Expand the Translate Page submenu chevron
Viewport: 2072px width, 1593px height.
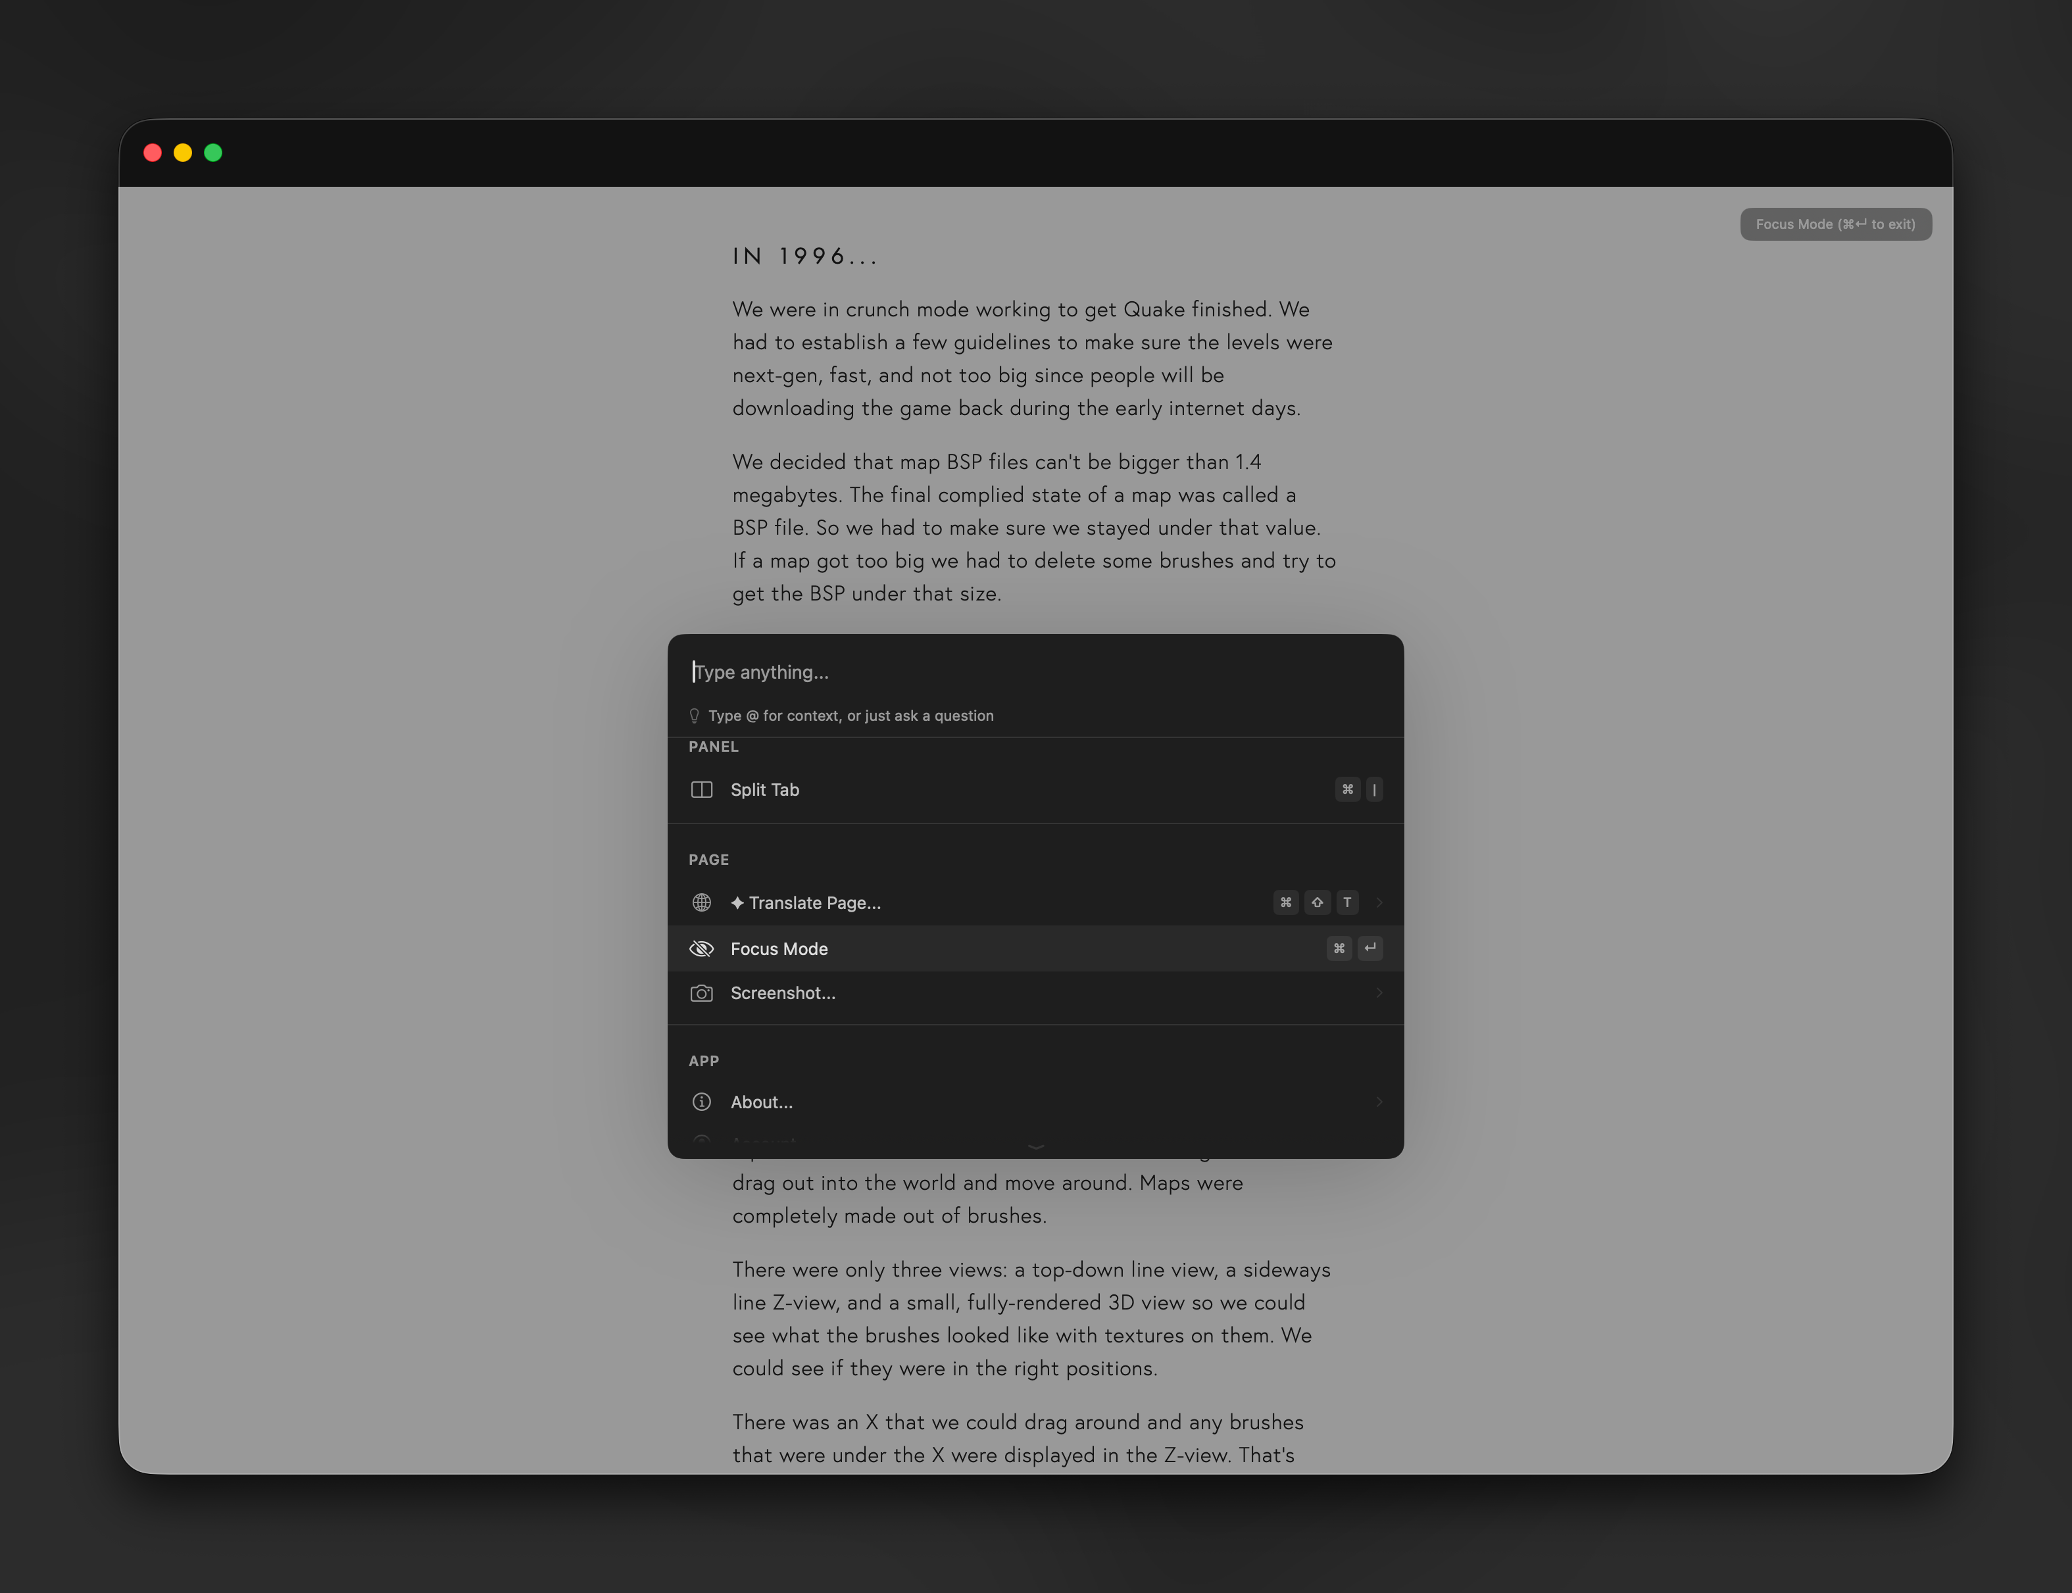click(x=1379, y=902)
